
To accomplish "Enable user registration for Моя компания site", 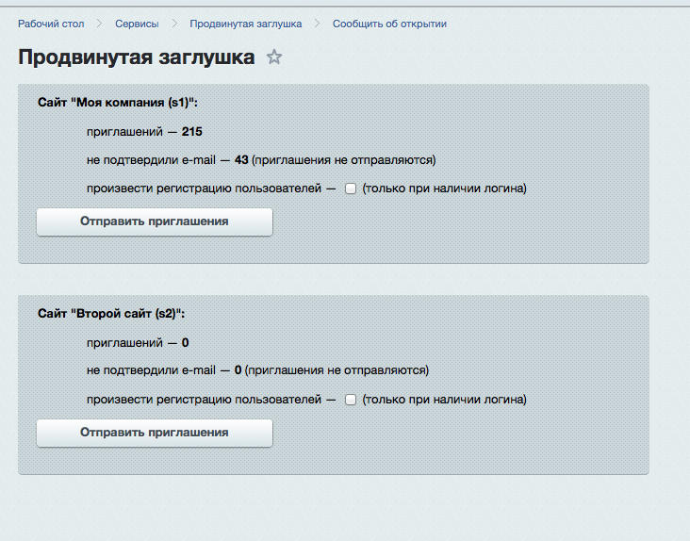I will pos(350,189).
